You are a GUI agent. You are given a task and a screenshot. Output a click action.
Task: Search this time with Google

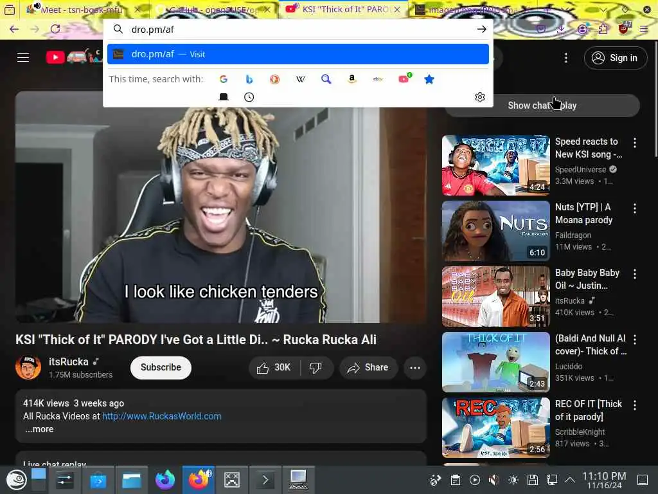coord(223,79)
